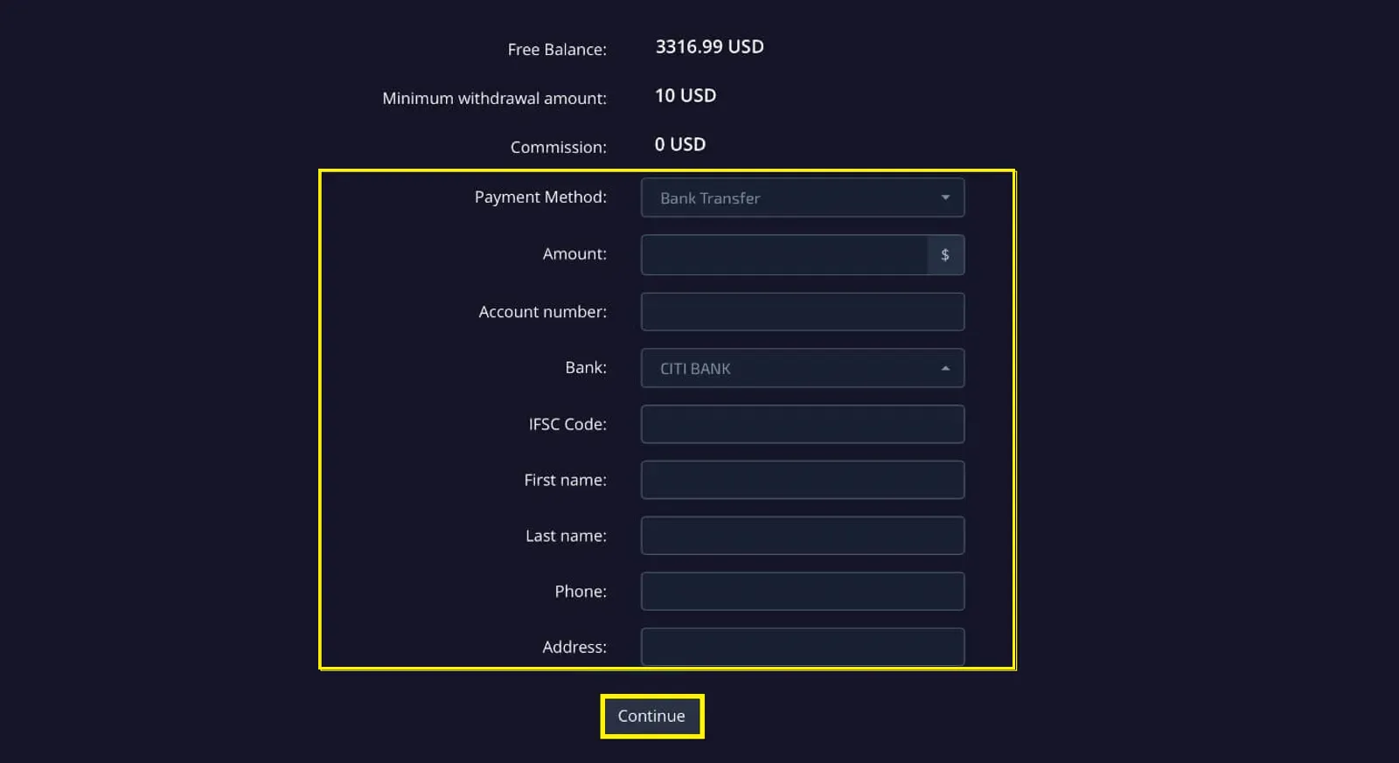Screen dimensions: 1399x763
Task: Click the dollar sign icon
Action: (x=945, y=254)
